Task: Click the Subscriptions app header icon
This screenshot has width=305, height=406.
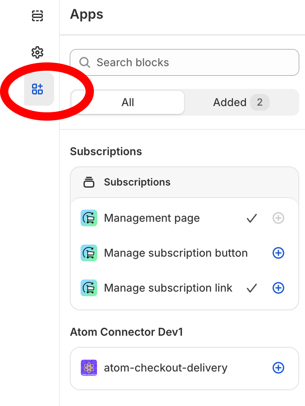Action: 89,182
